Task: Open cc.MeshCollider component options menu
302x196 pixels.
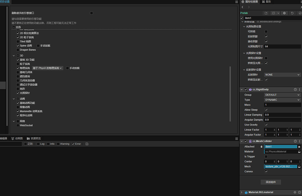Action: tap(299, 141)
